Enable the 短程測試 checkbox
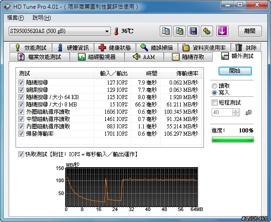271x222 pixels. coord(214,103)
